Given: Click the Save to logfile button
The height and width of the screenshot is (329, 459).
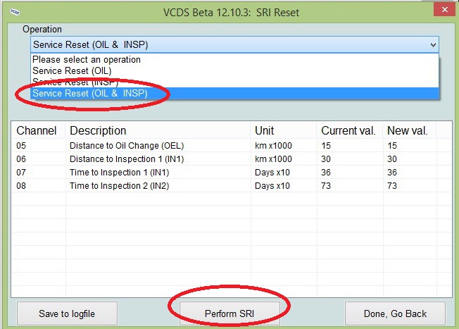Looking at the screenshot, I should tap(67, 314).
